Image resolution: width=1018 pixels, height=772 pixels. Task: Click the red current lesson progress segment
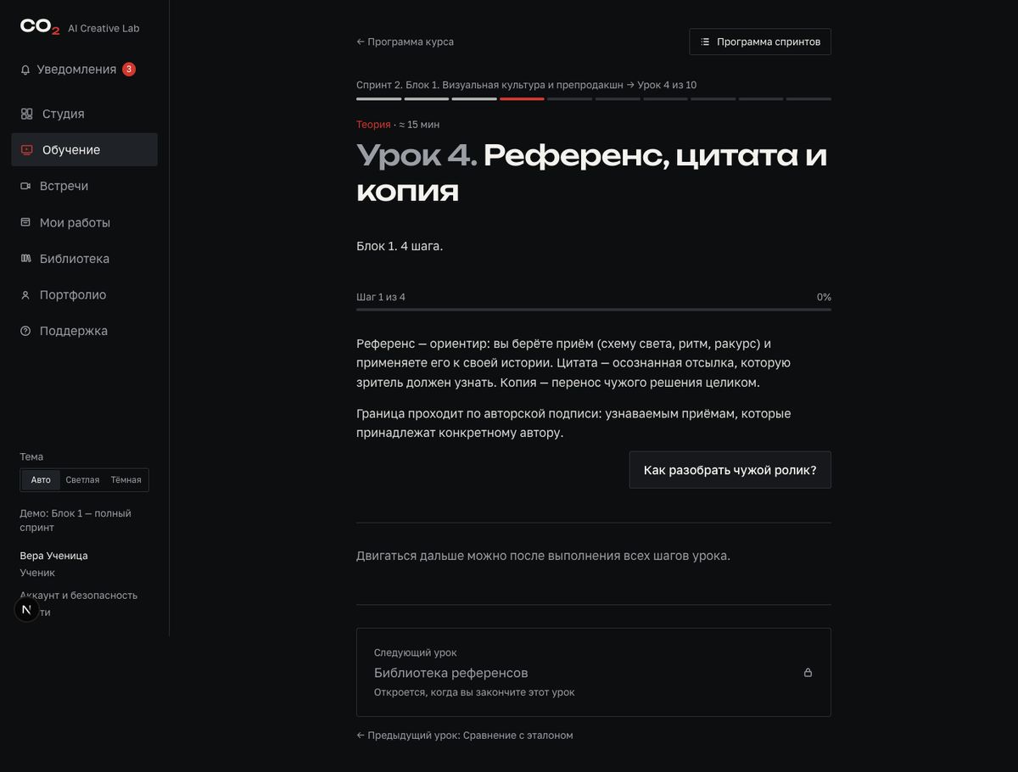point(522,99)
